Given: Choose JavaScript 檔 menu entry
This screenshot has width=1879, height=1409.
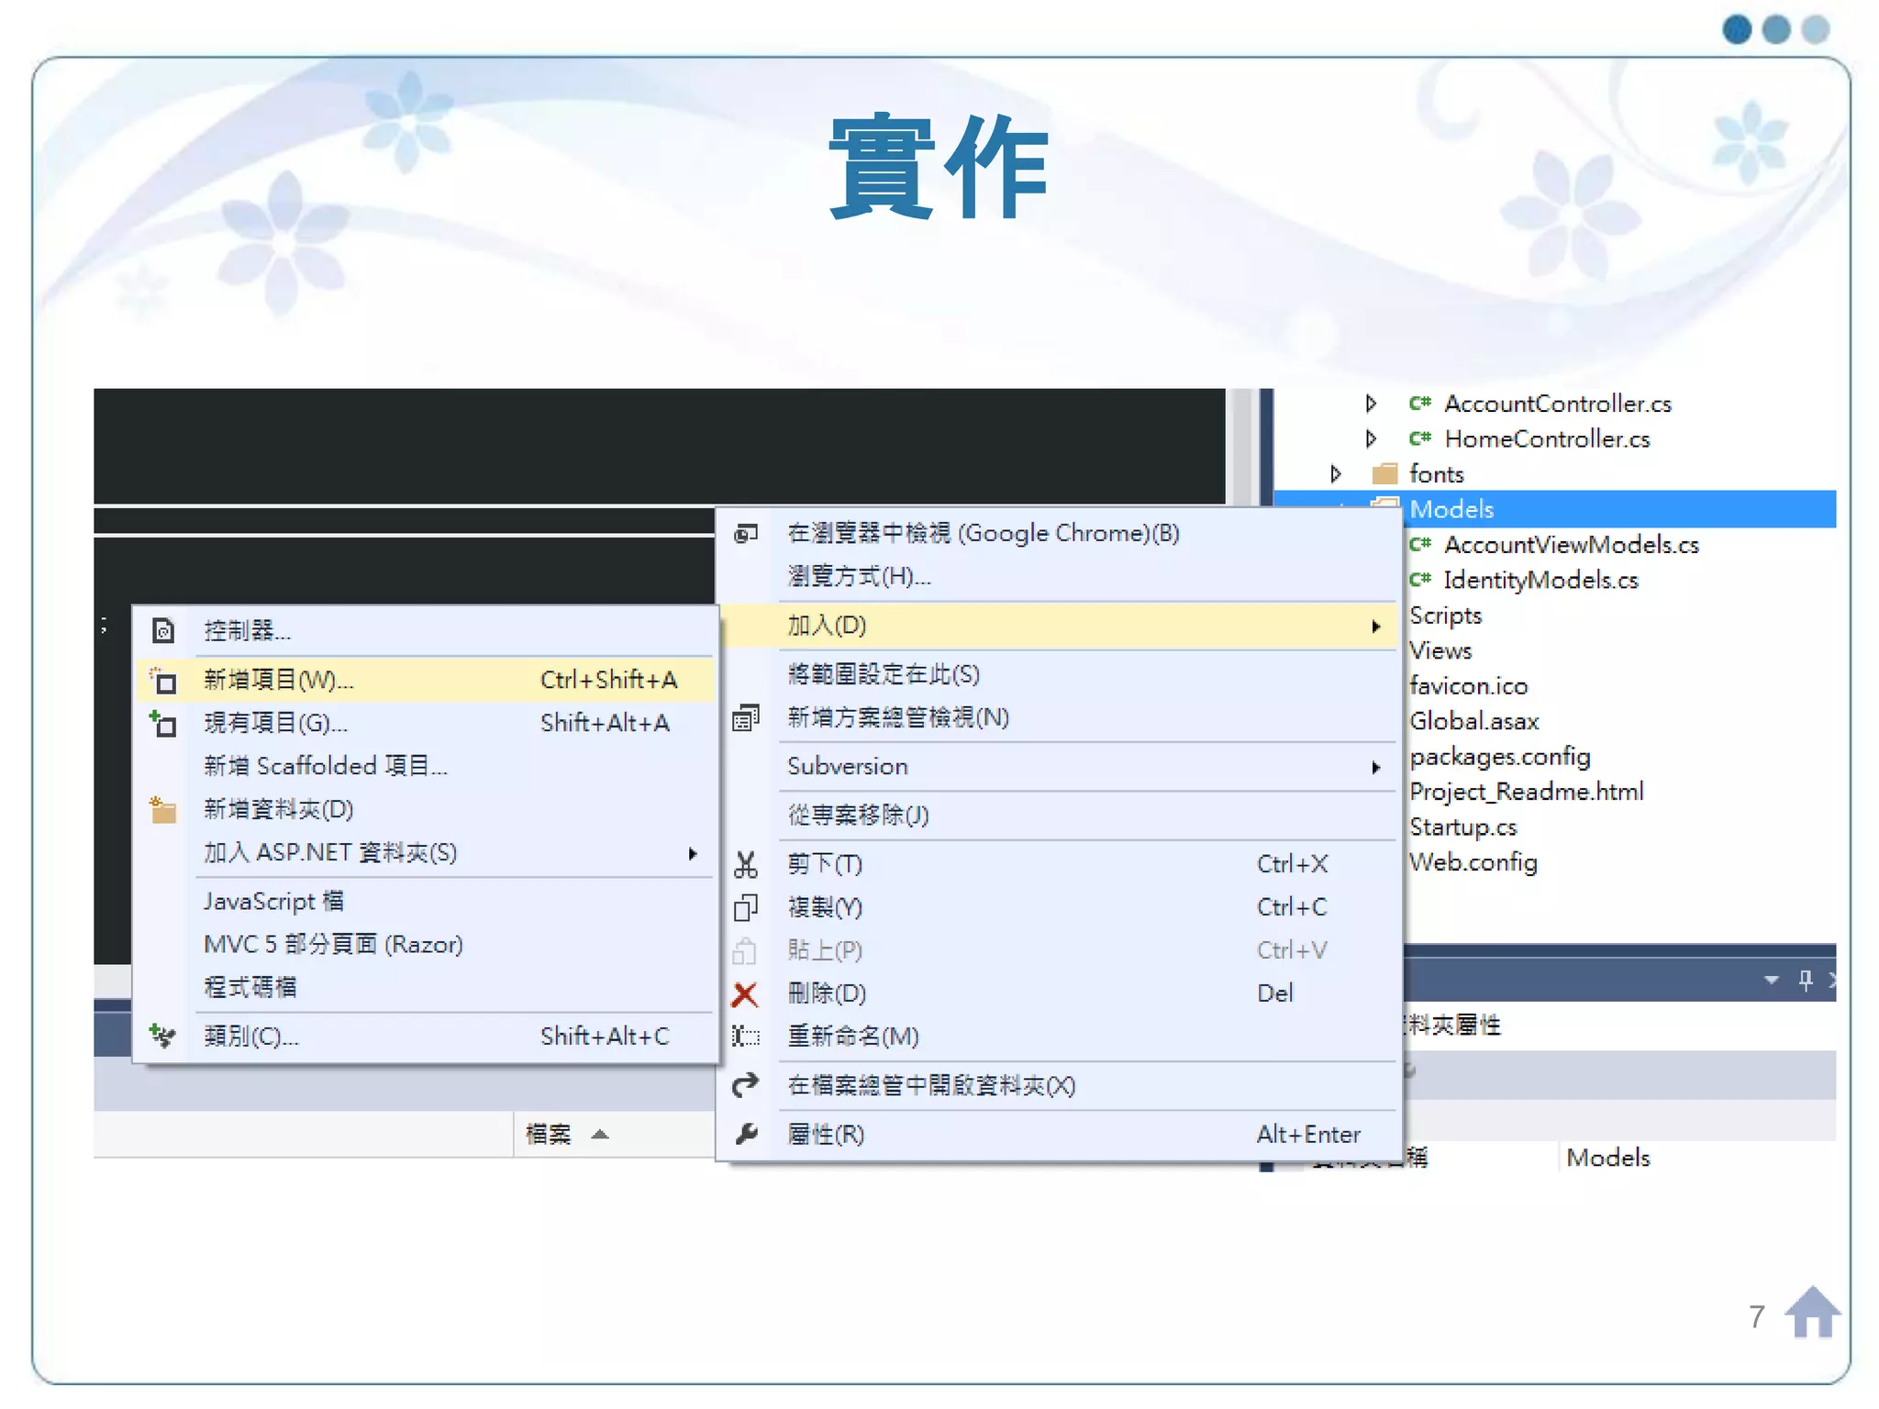Looking at the screenshot, I should 426,902.
